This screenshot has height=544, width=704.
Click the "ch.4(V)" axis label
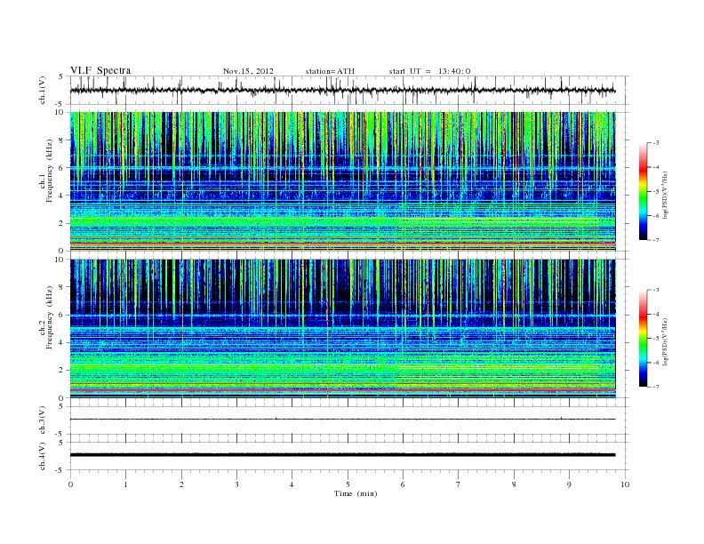[43, 456]
